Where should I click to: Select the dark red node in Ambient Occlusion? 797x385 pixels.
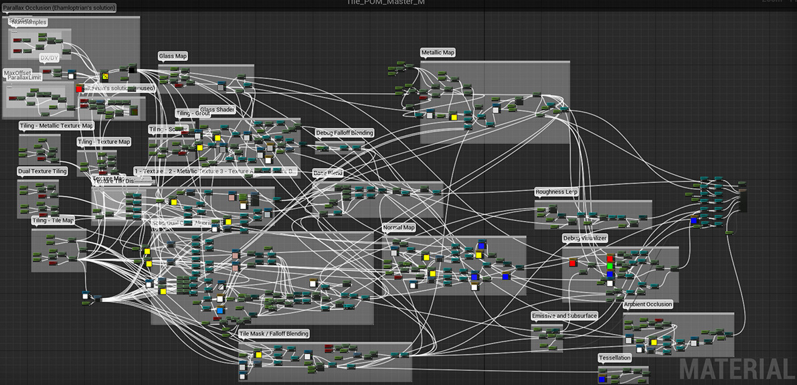659,321
